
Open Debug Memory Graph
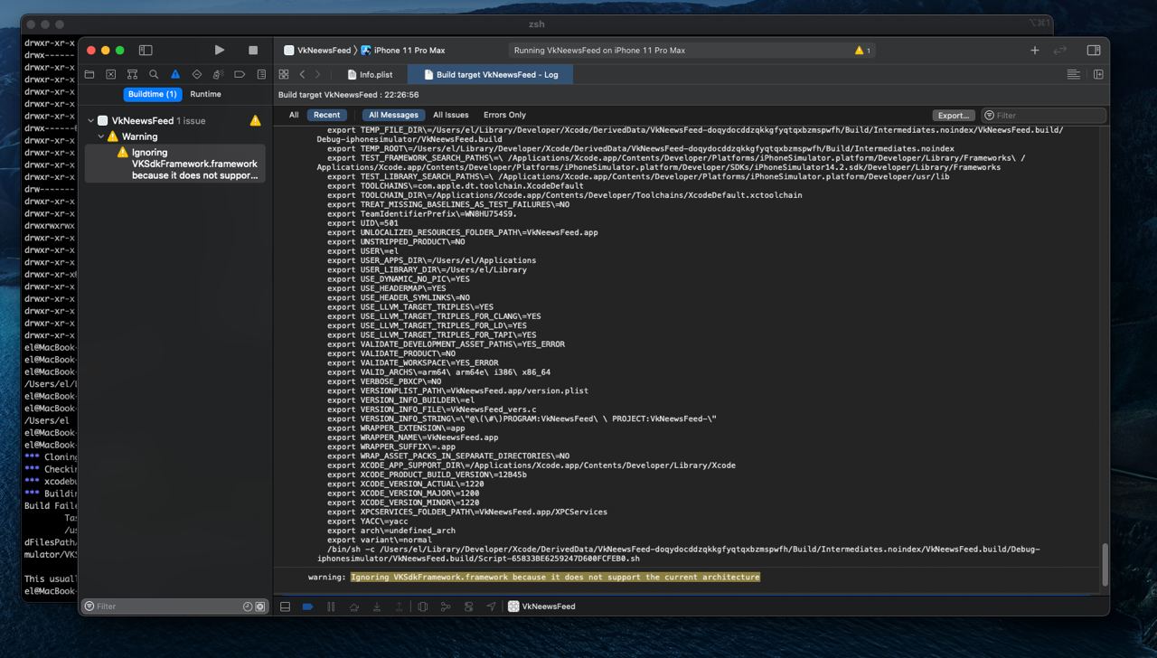click(x=446, y=606)
